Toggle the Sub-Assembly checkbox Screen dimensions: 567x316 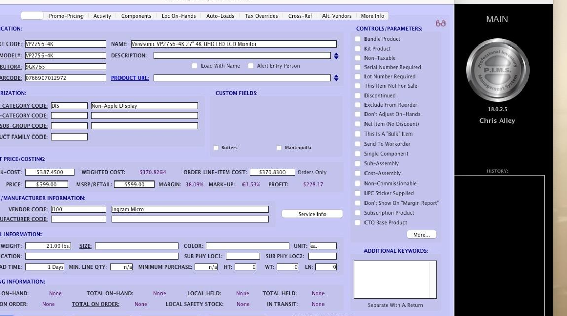[358, 164]
